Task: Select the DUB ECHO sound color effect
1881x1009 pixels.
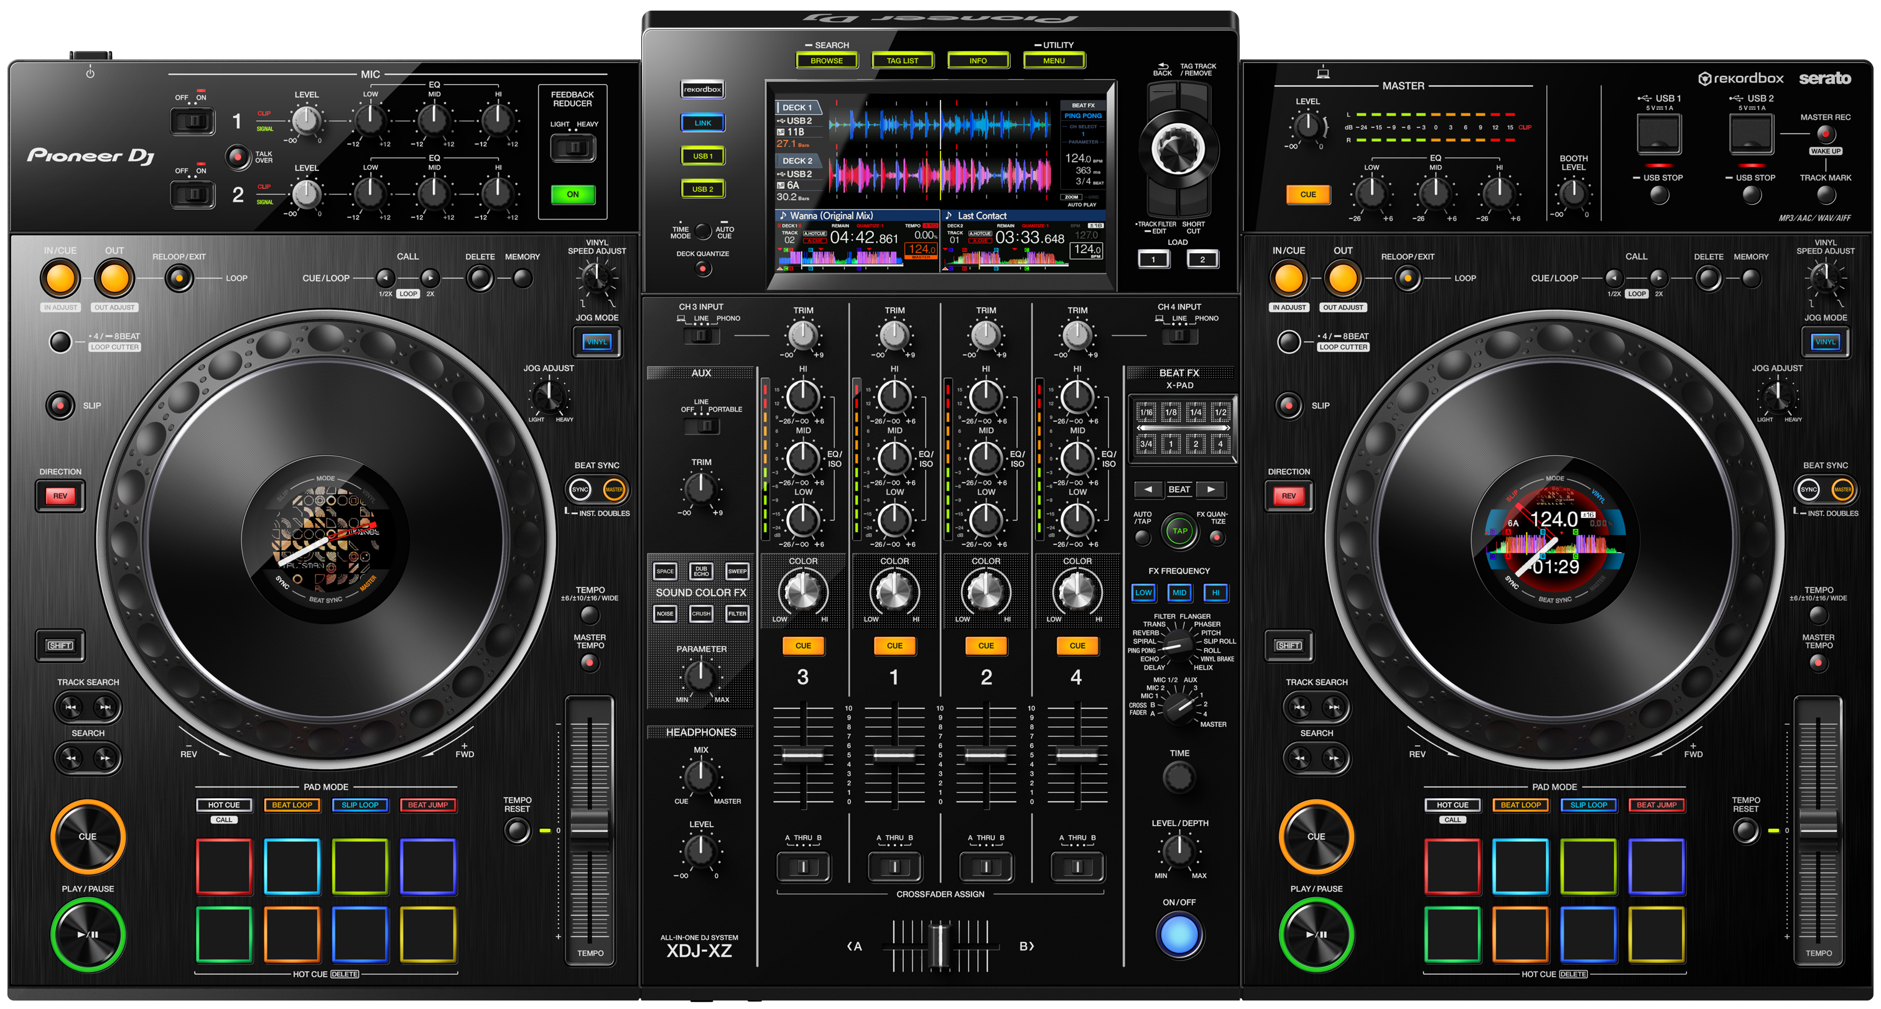Action: click(700, 571)
